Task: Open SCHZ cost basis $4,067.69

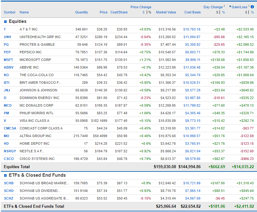Action: point(192,199)
